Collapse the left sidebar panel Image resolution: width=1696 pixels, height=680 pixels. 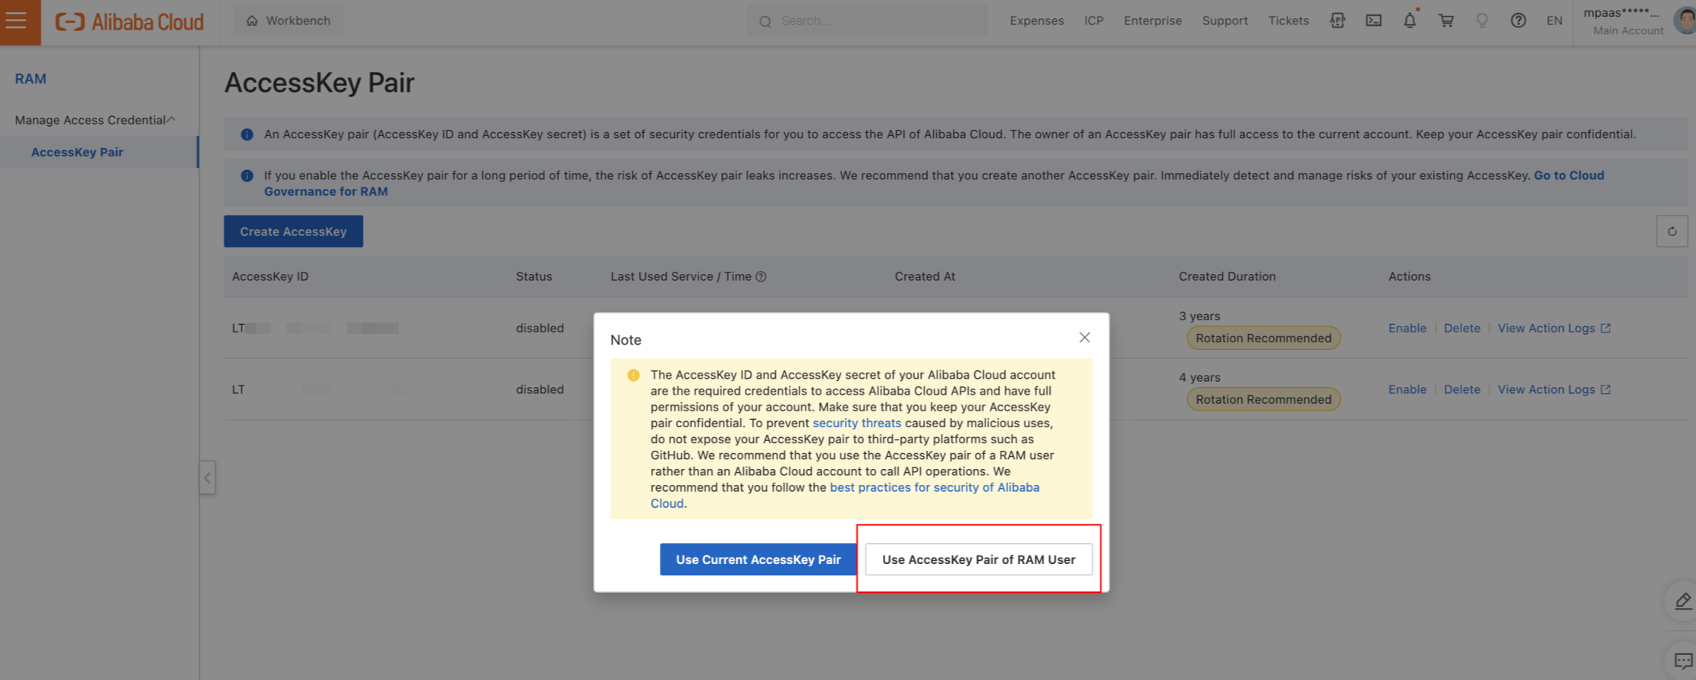tap(207, 478)
